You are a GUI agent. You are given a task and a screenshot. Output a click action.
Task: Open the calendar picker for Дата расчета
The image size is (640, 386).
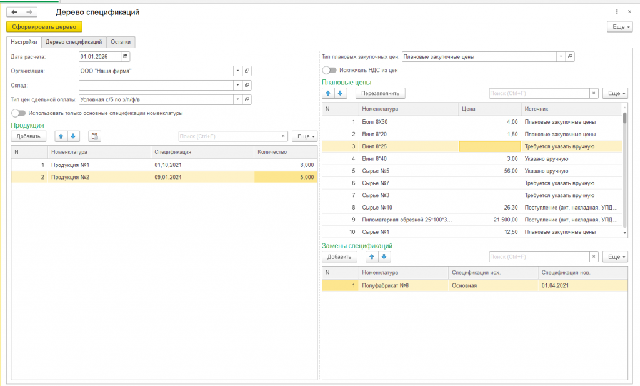125,57
